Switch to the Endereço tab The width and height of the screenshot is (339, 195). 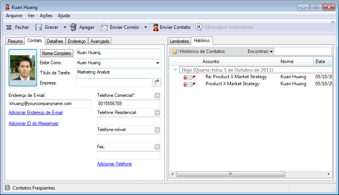(77, 41)
